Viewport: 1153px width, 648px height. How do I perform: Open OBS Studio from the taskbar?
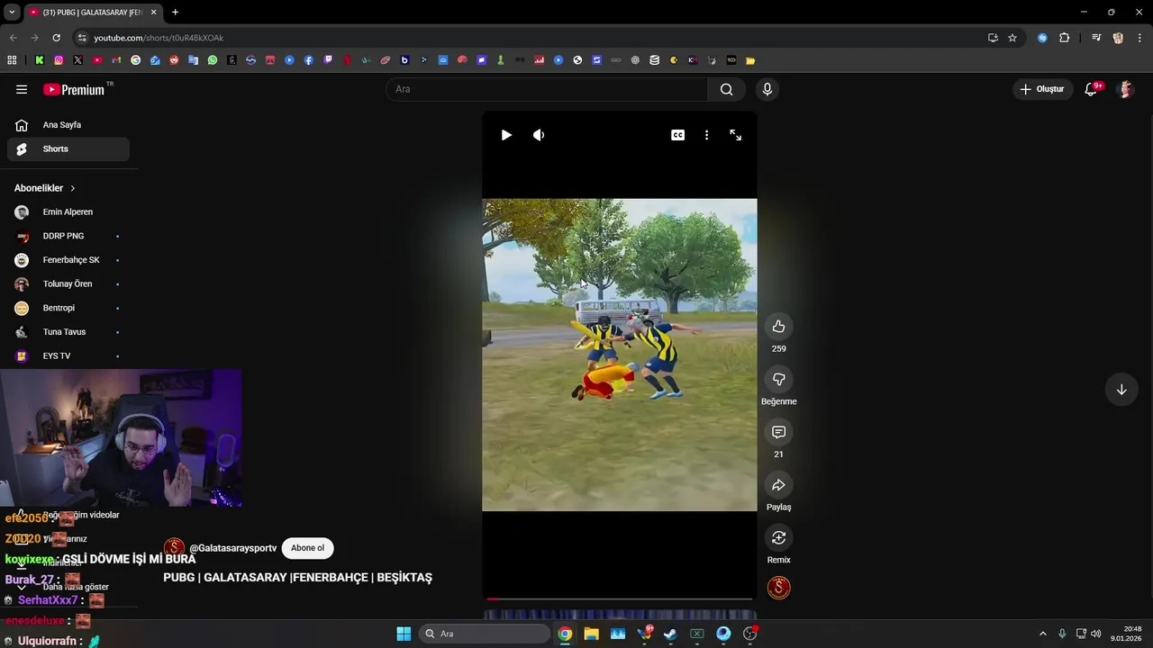click(749, 634)
